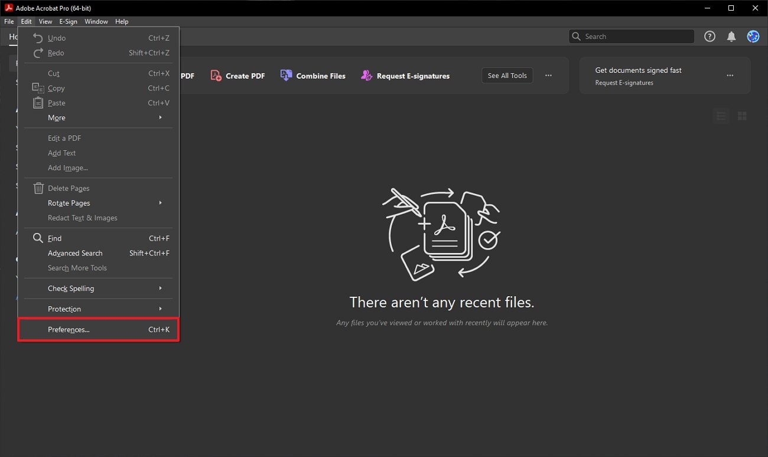Click the Paste clipboard icon
Screen dimensions: 768x457
click(x=38, y=103)
